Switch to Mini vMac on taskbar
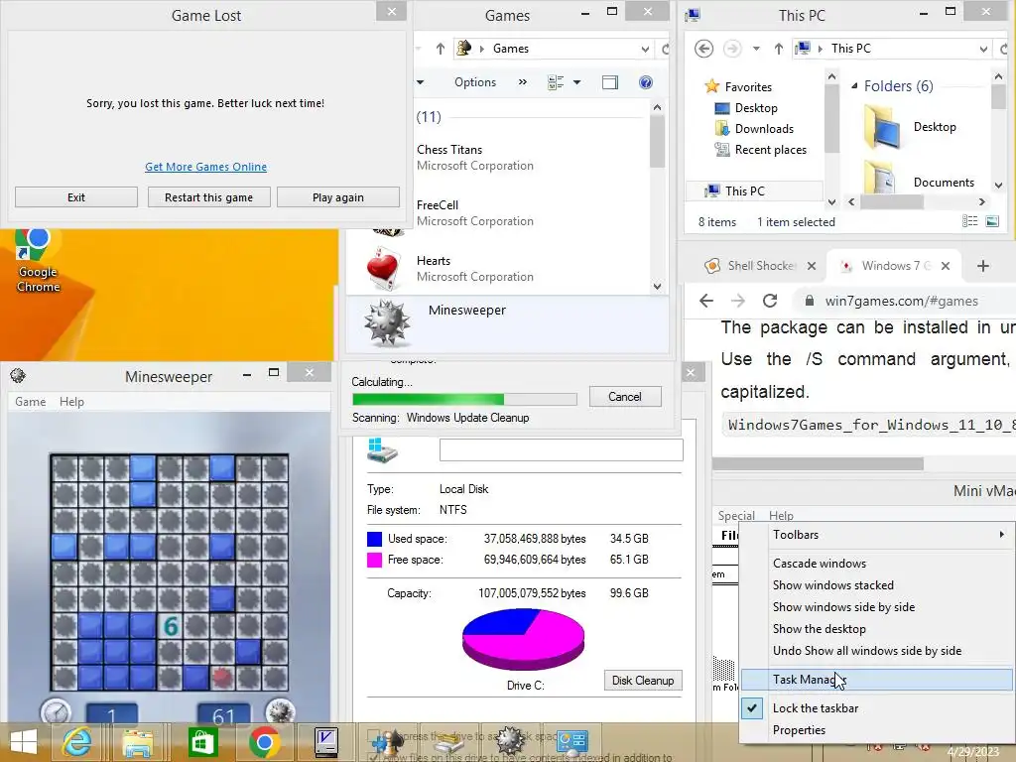Image resolution: width=1016 pixels, height=762 pixels. (325, 742)
